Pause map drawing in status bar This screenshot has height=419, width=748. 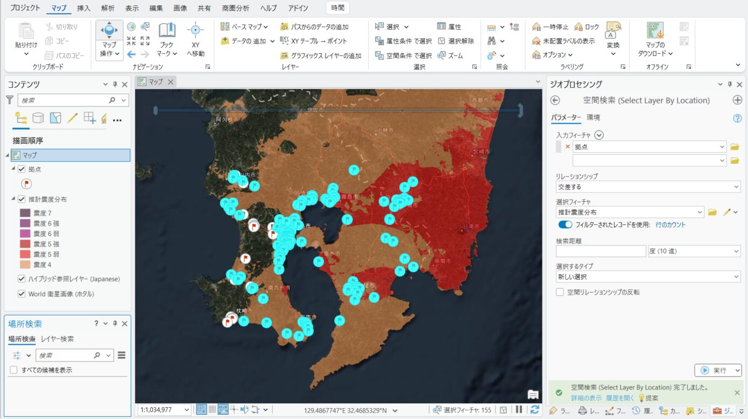pyautogui.click(x=519, y=410)
